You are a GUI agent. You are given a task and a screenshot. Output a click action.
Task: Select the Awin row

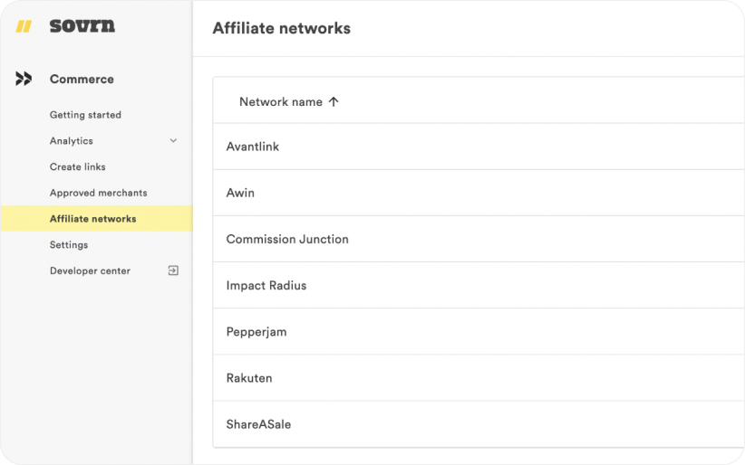(x=479, y=193)
